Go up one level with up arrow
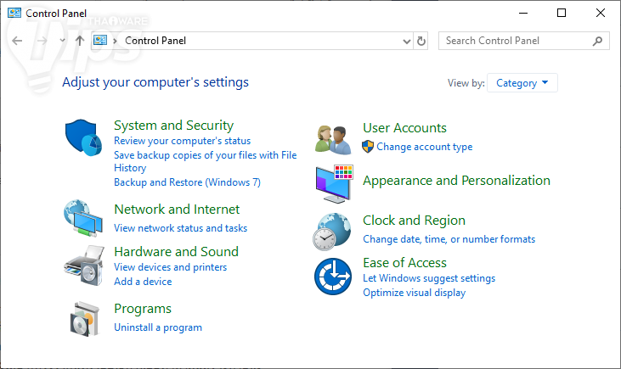Viewport: 621px width, 369px height. click(80, 41)
